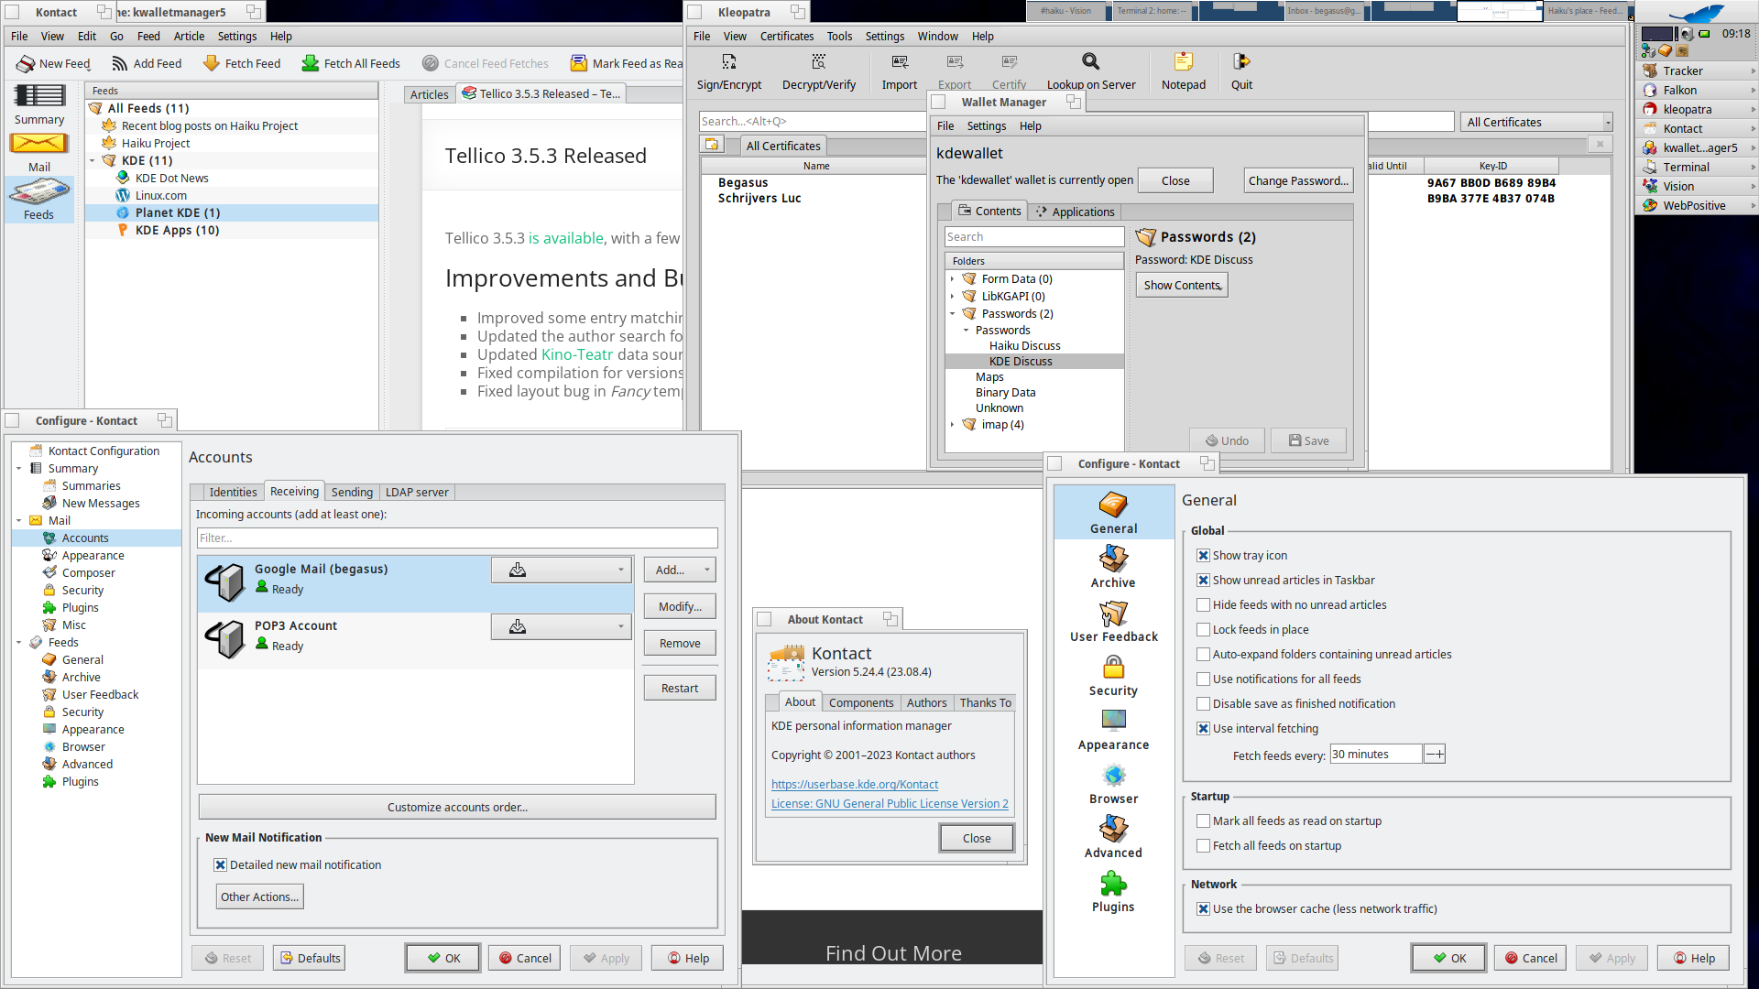Check Mark all feeds as read on startup

1203,821
